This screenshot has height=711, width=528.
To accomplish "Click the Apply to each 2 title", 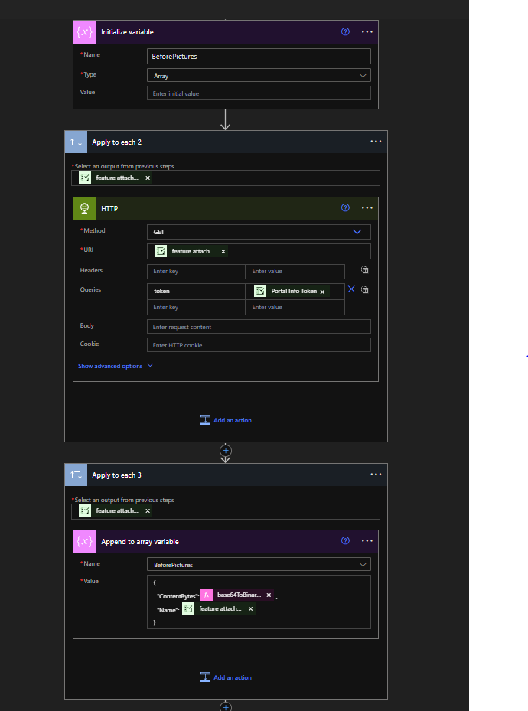I will tap(116, 142).
